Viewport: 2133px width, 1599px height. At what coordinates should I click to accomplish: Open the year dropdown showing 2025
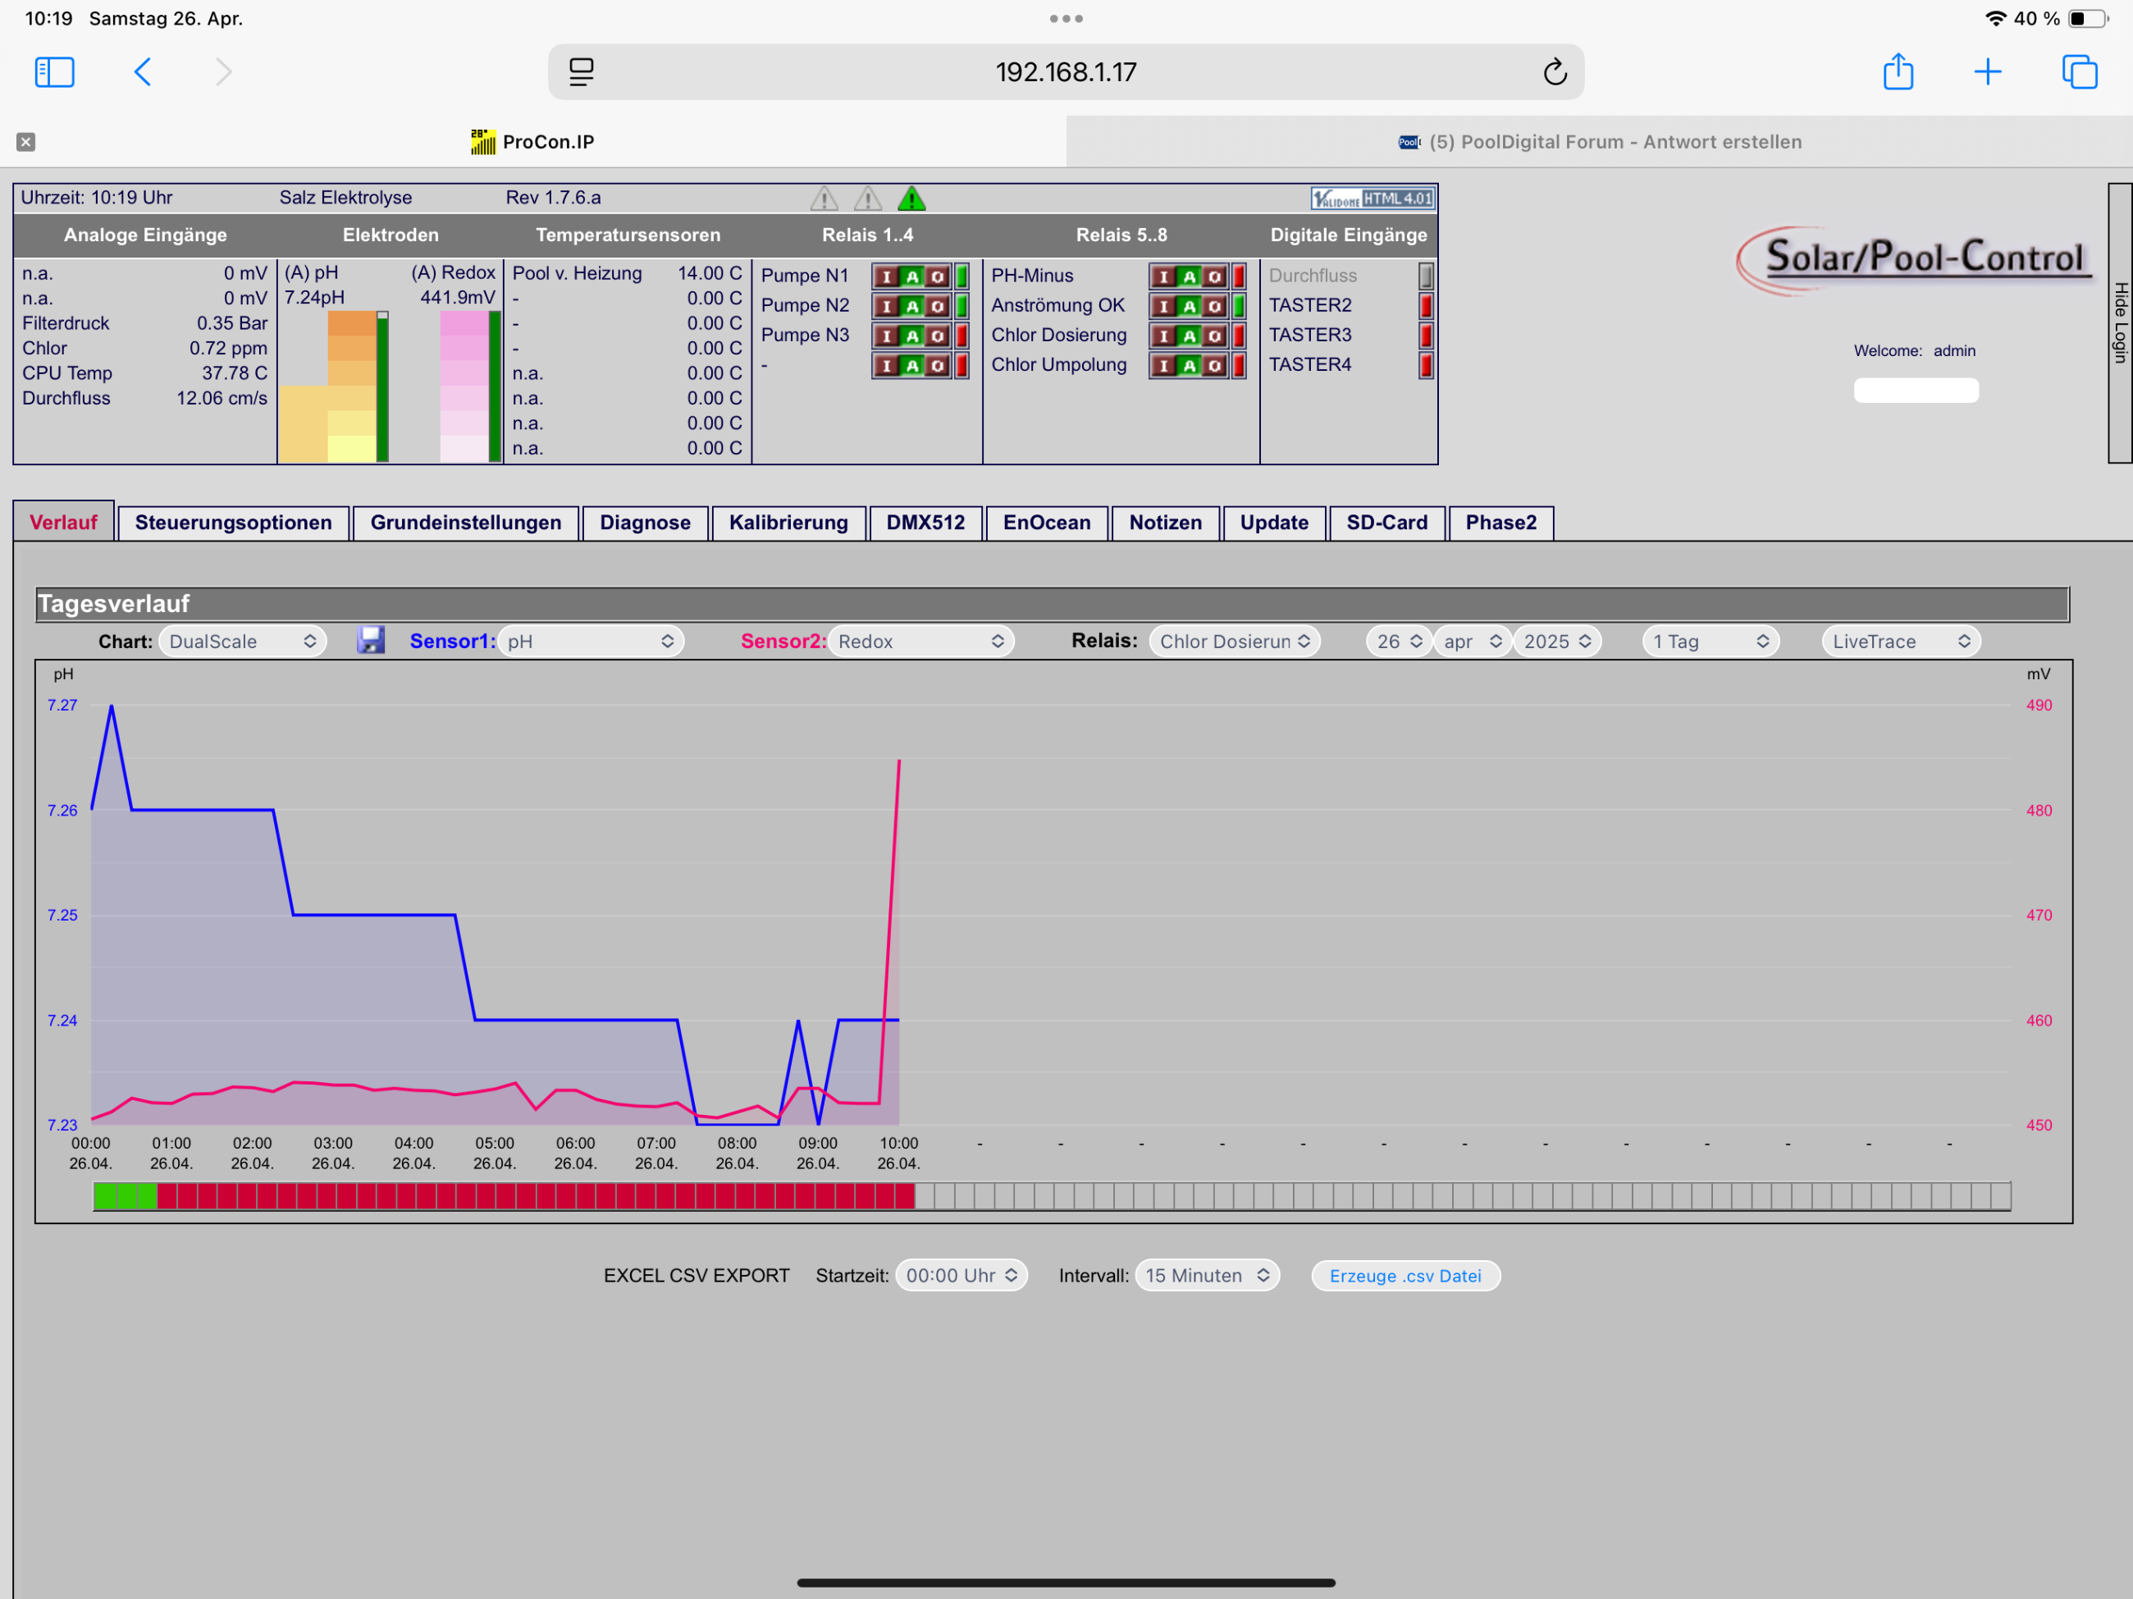1557,642
